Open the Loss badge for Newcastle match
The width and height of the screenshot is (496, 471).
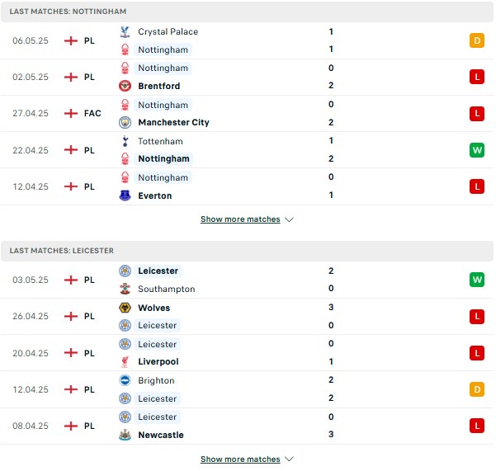click(x=477, y=426)
